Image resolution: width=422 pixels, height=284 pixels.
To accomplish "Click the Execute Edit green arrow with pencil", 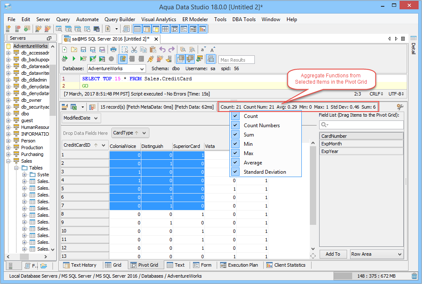I will point(93,59).
